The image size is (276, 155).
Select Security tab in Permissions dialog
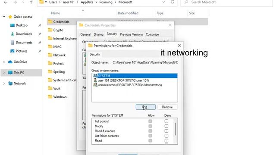[x=95, y=55]
